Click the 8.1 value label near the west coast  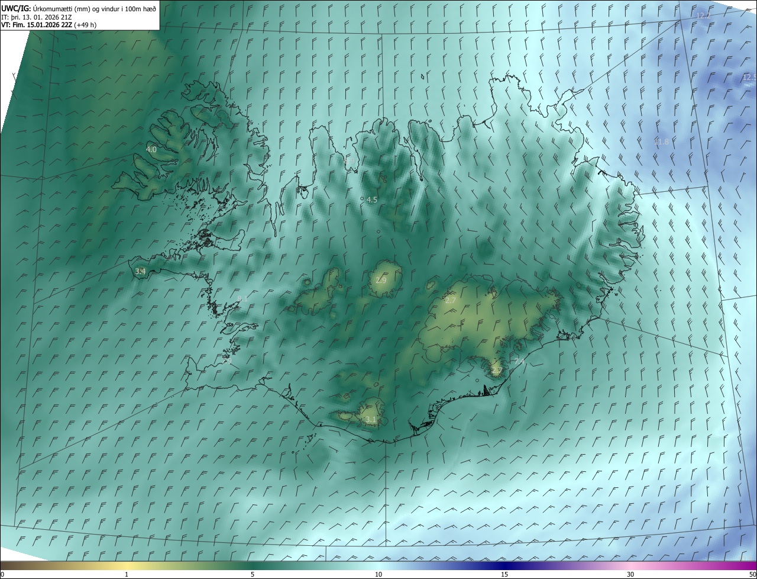tap(242, 298)
